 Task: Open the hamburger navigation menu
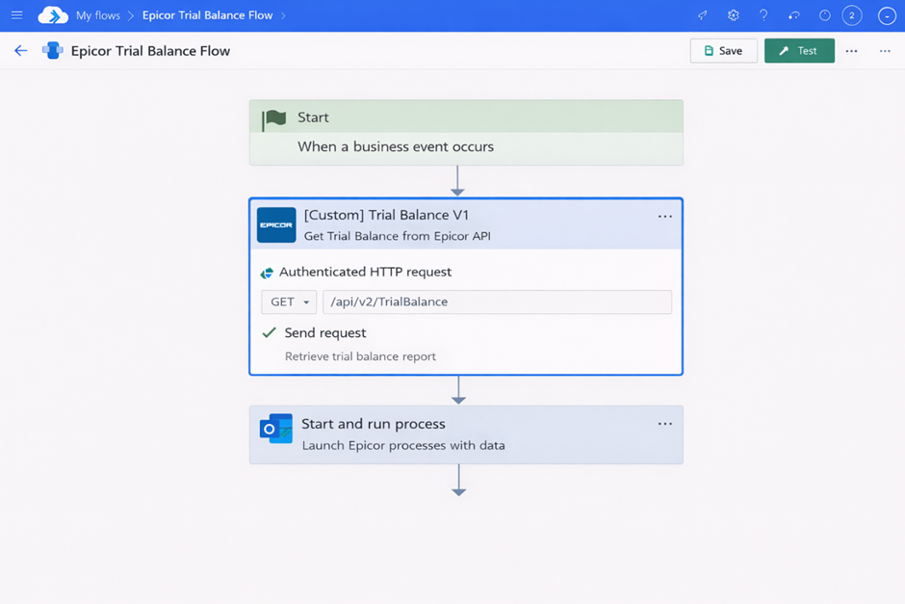pos(16,15)
